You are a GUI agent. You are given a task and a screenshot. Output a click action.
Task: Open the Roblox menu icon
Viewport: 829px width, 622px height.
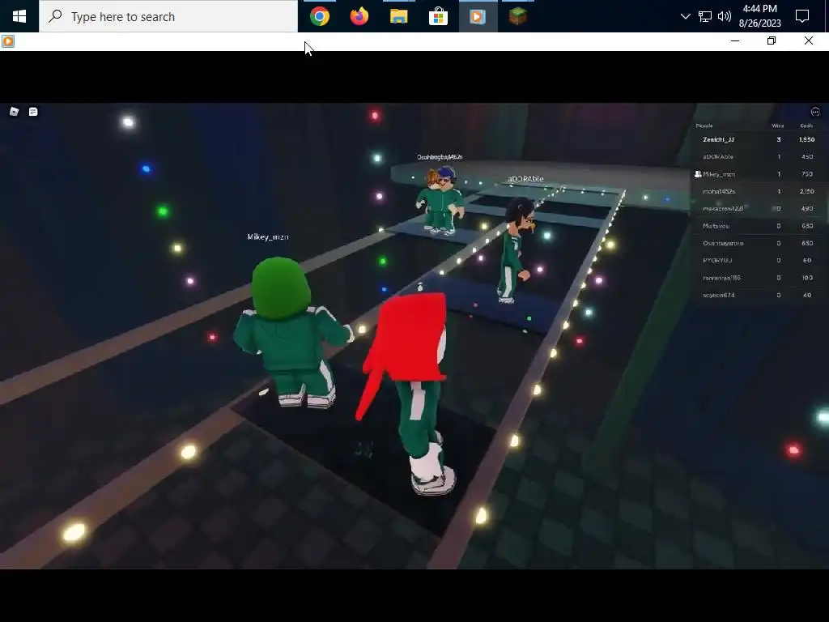click(x=15, y=111)
